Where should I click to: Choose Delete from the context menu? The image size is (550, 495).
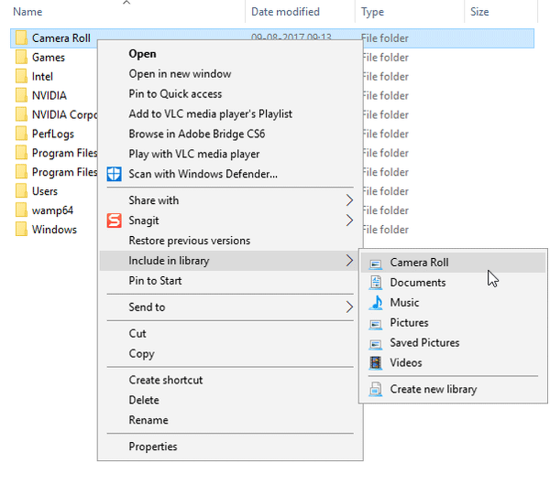click(x=230, y=400)
